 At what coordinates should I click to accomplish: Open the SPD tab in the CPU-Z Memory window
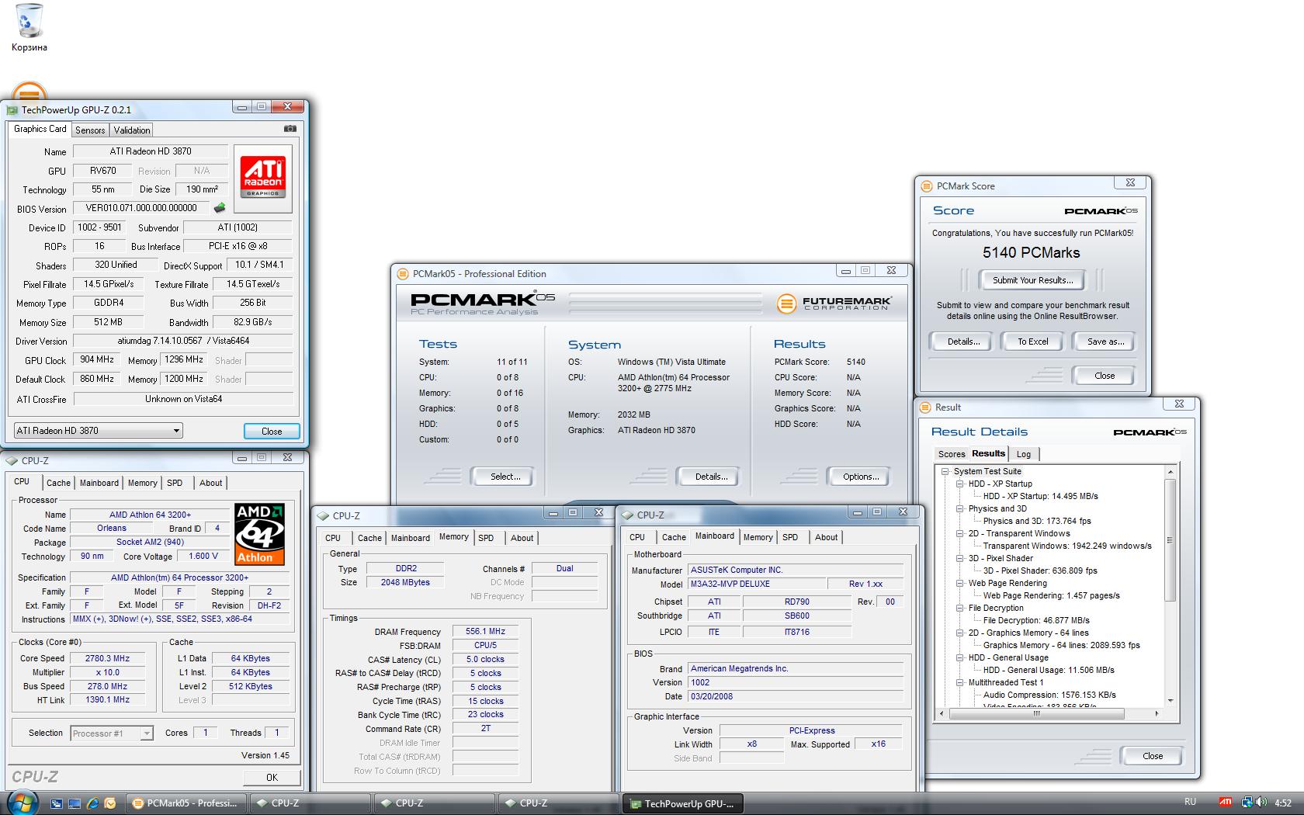(486, 538)
